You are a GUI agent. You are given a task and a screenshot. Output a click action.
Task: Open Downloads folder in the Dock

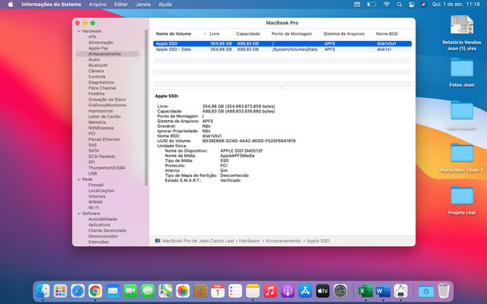(426, 291)
